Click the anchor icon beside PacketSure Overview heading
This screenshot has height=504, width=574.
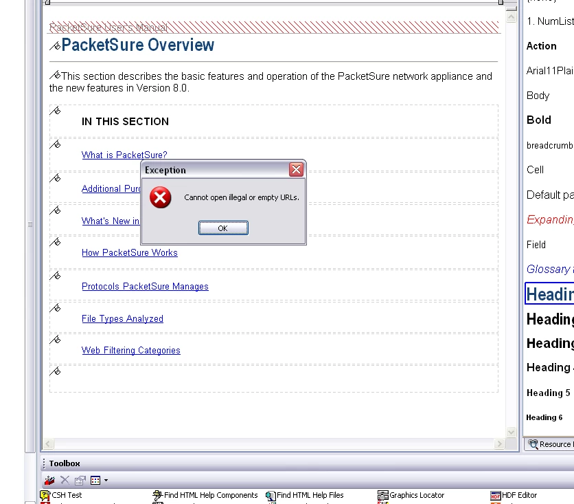point(55,46)
